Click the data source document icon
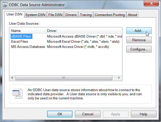The height and width of the screenshot is (122, 161). [x=17, y=93]
